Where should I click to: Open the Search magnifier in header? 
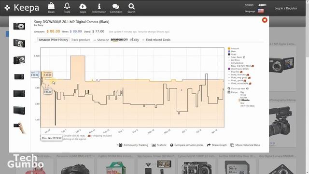click(x=131, y=8)
